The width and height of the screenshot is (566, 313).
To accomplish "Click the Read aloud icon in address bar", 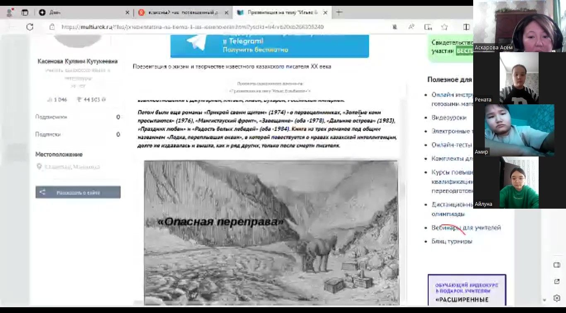I will coord(411,27).
